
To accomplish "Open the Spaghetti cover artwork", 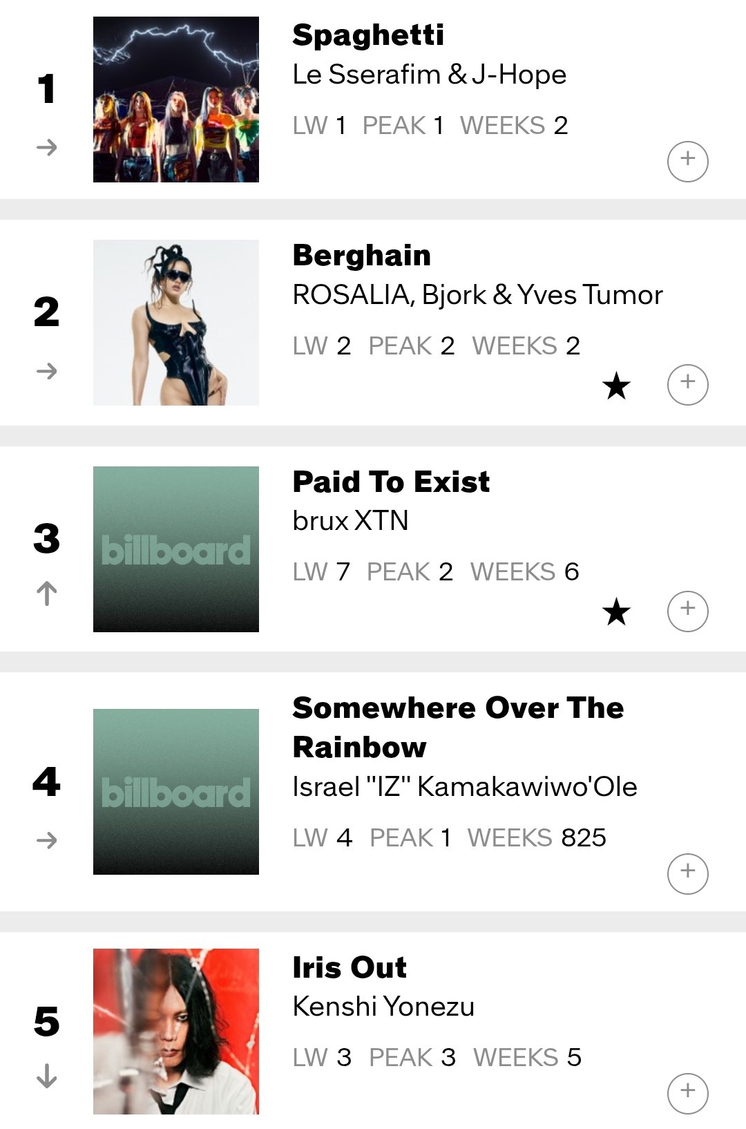I will [176, 99].
